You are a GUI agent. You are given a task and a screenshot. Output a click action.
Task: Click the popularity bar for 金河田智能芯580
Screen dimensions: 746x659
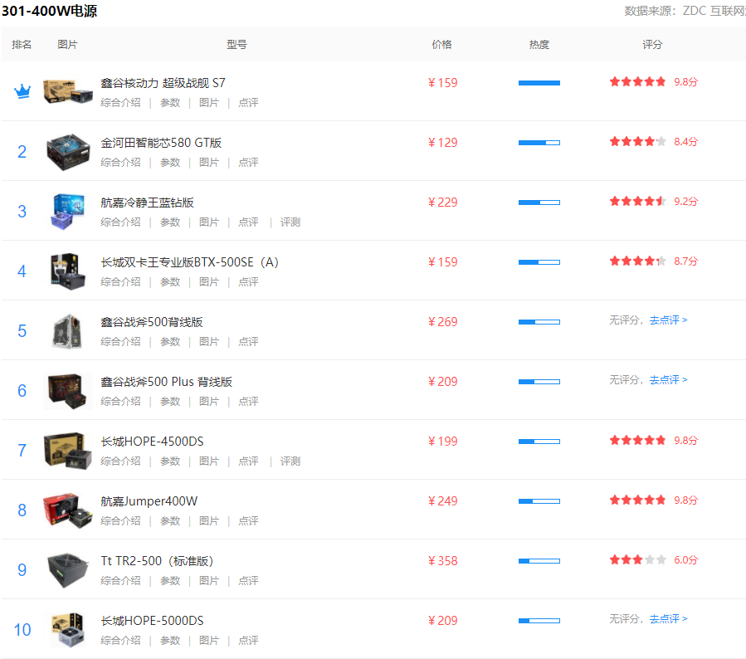tap(539, 143)
